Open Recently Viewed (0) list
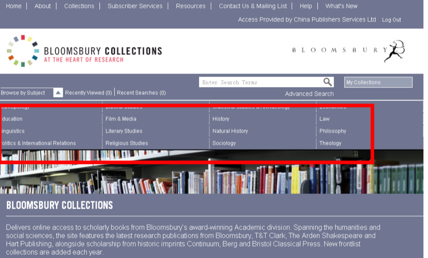This screenshot has height=258, width=428. point(88,93)
